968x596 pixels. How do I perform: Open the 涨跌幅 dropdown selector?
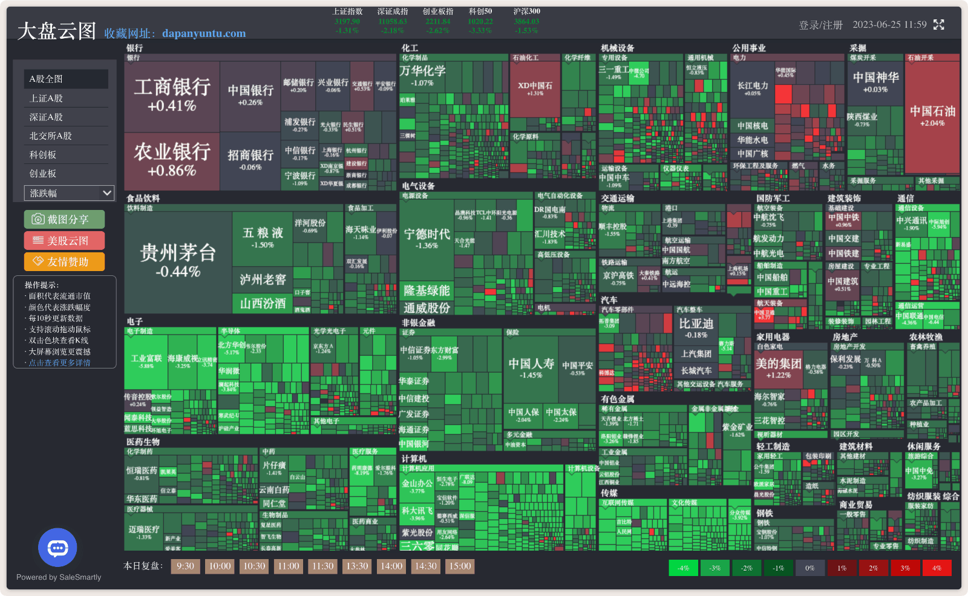(69, 193)
